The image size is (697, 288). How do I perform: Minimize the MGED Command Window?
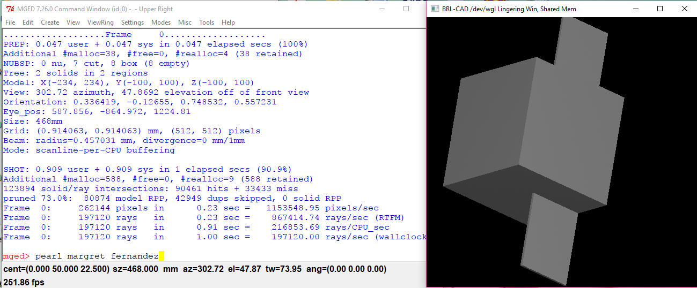[381, 9]
